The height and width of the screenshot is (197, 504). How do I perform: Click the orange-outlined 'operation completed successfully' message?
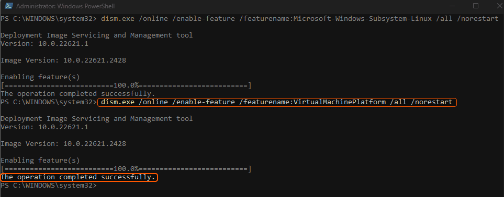tap(79, 177)
